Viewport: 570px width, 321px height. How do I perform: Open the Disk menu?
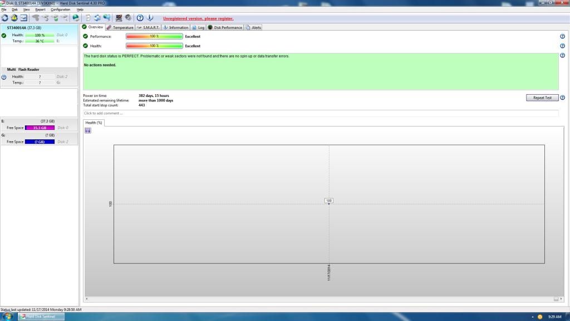(x=14, y=9)
